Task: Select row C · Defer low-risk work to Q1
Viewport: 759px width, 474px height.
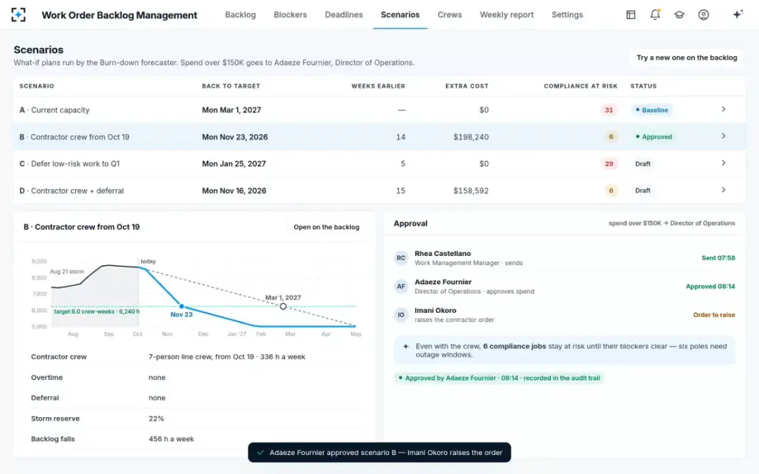Action: (379, 164)
